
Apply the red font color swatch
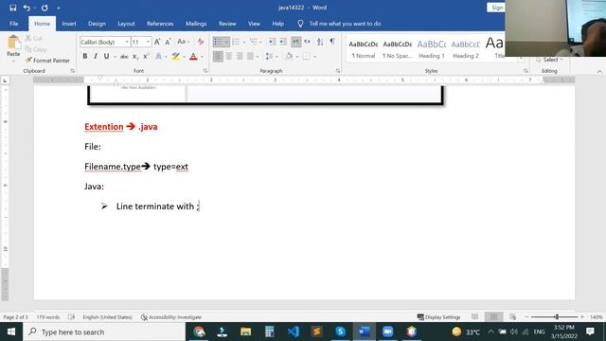(193, 57)
